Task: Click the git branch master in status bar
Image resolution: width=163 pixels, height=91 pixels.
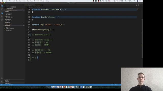Action: (x=3, y=85)
